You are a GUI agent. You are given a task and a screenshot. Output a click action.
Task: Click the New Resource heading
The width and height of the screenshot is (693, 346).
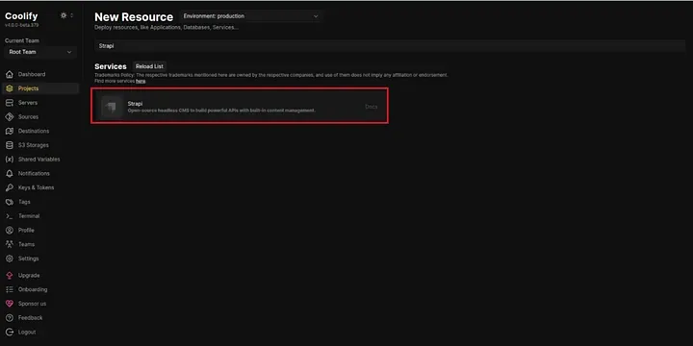pos(134,17)
